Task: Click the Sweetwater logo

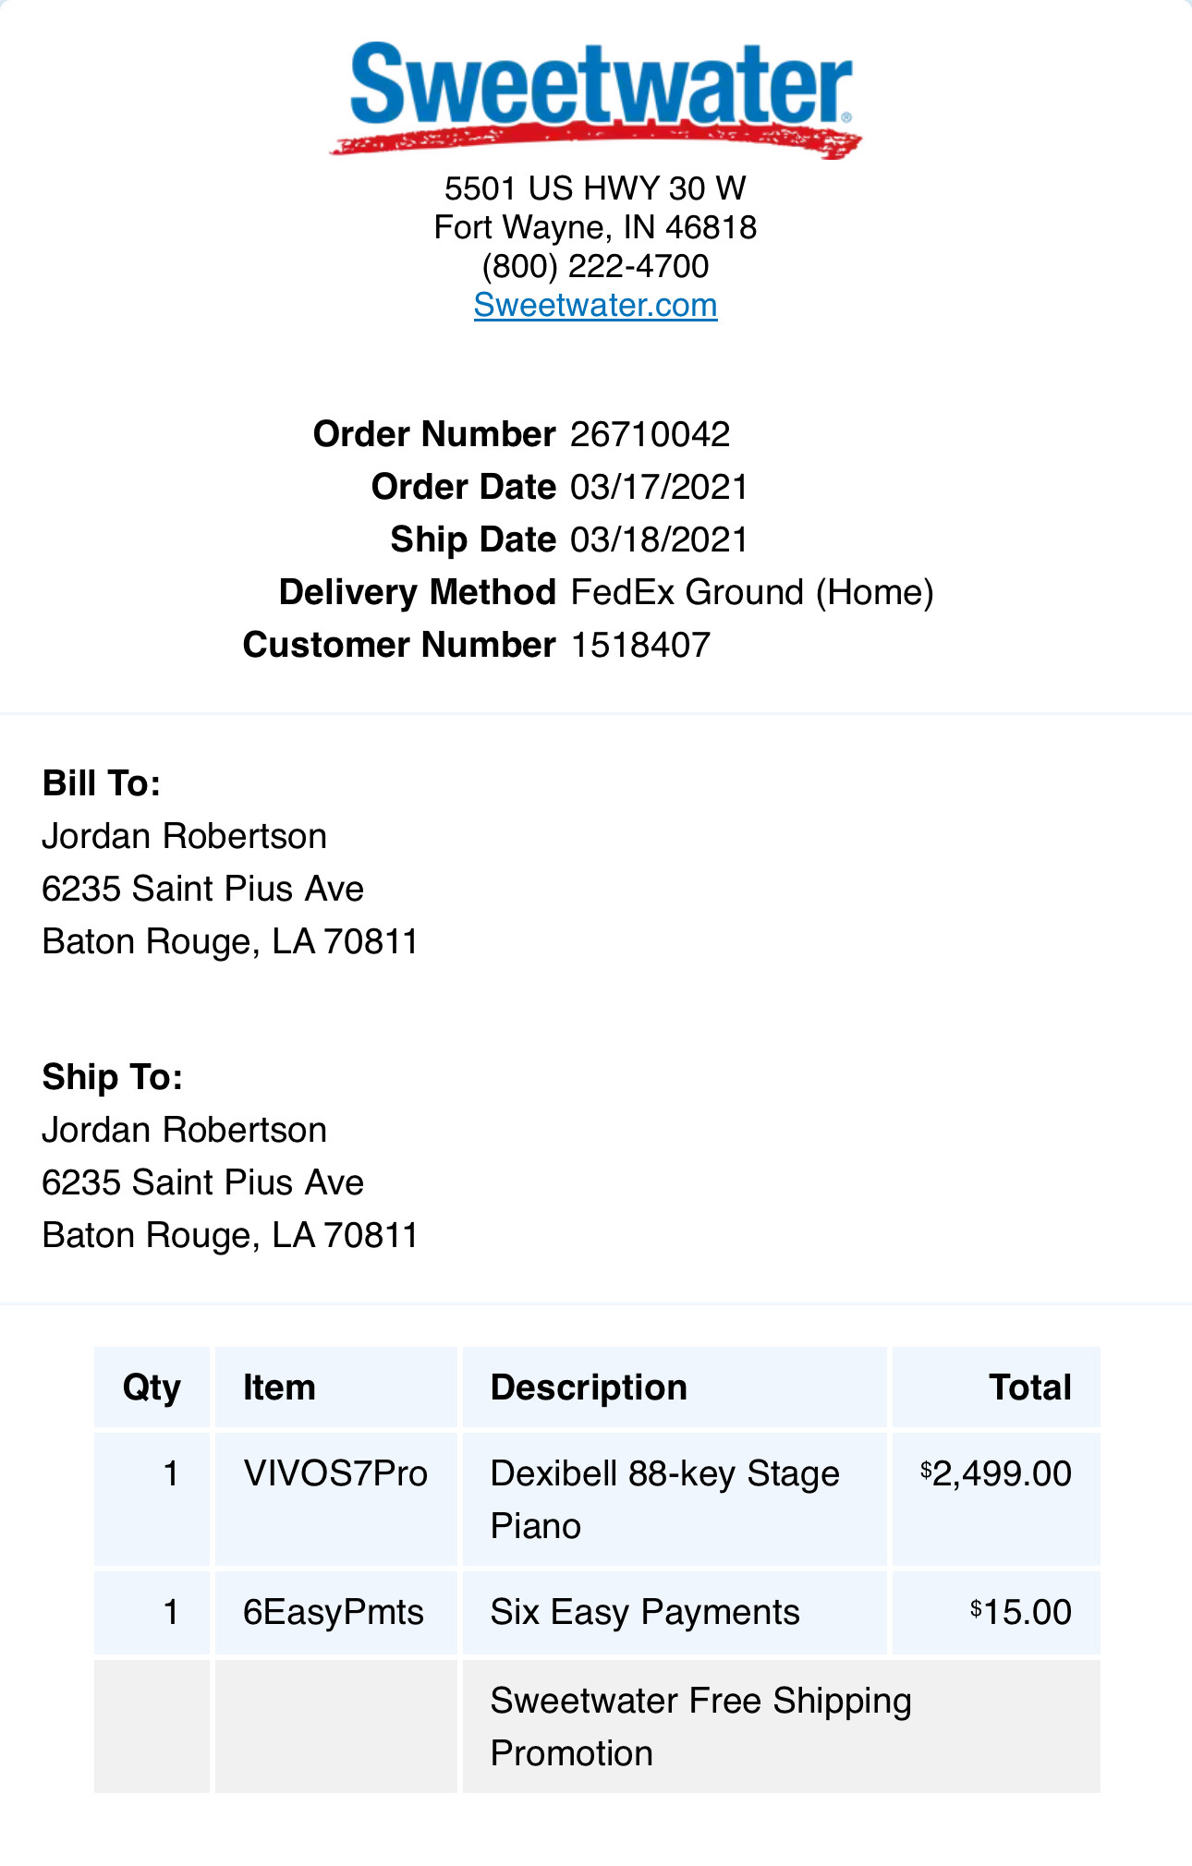Action: pos(596,98)
